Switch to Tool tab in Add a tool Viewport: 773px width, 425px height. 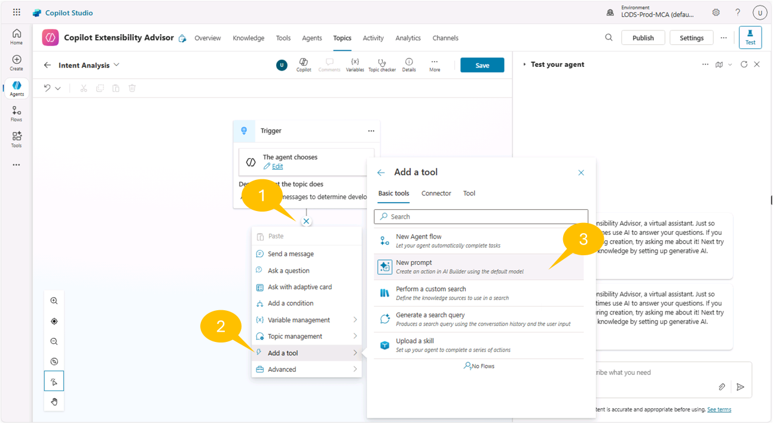pyautogui.click(x=469, y=194)
